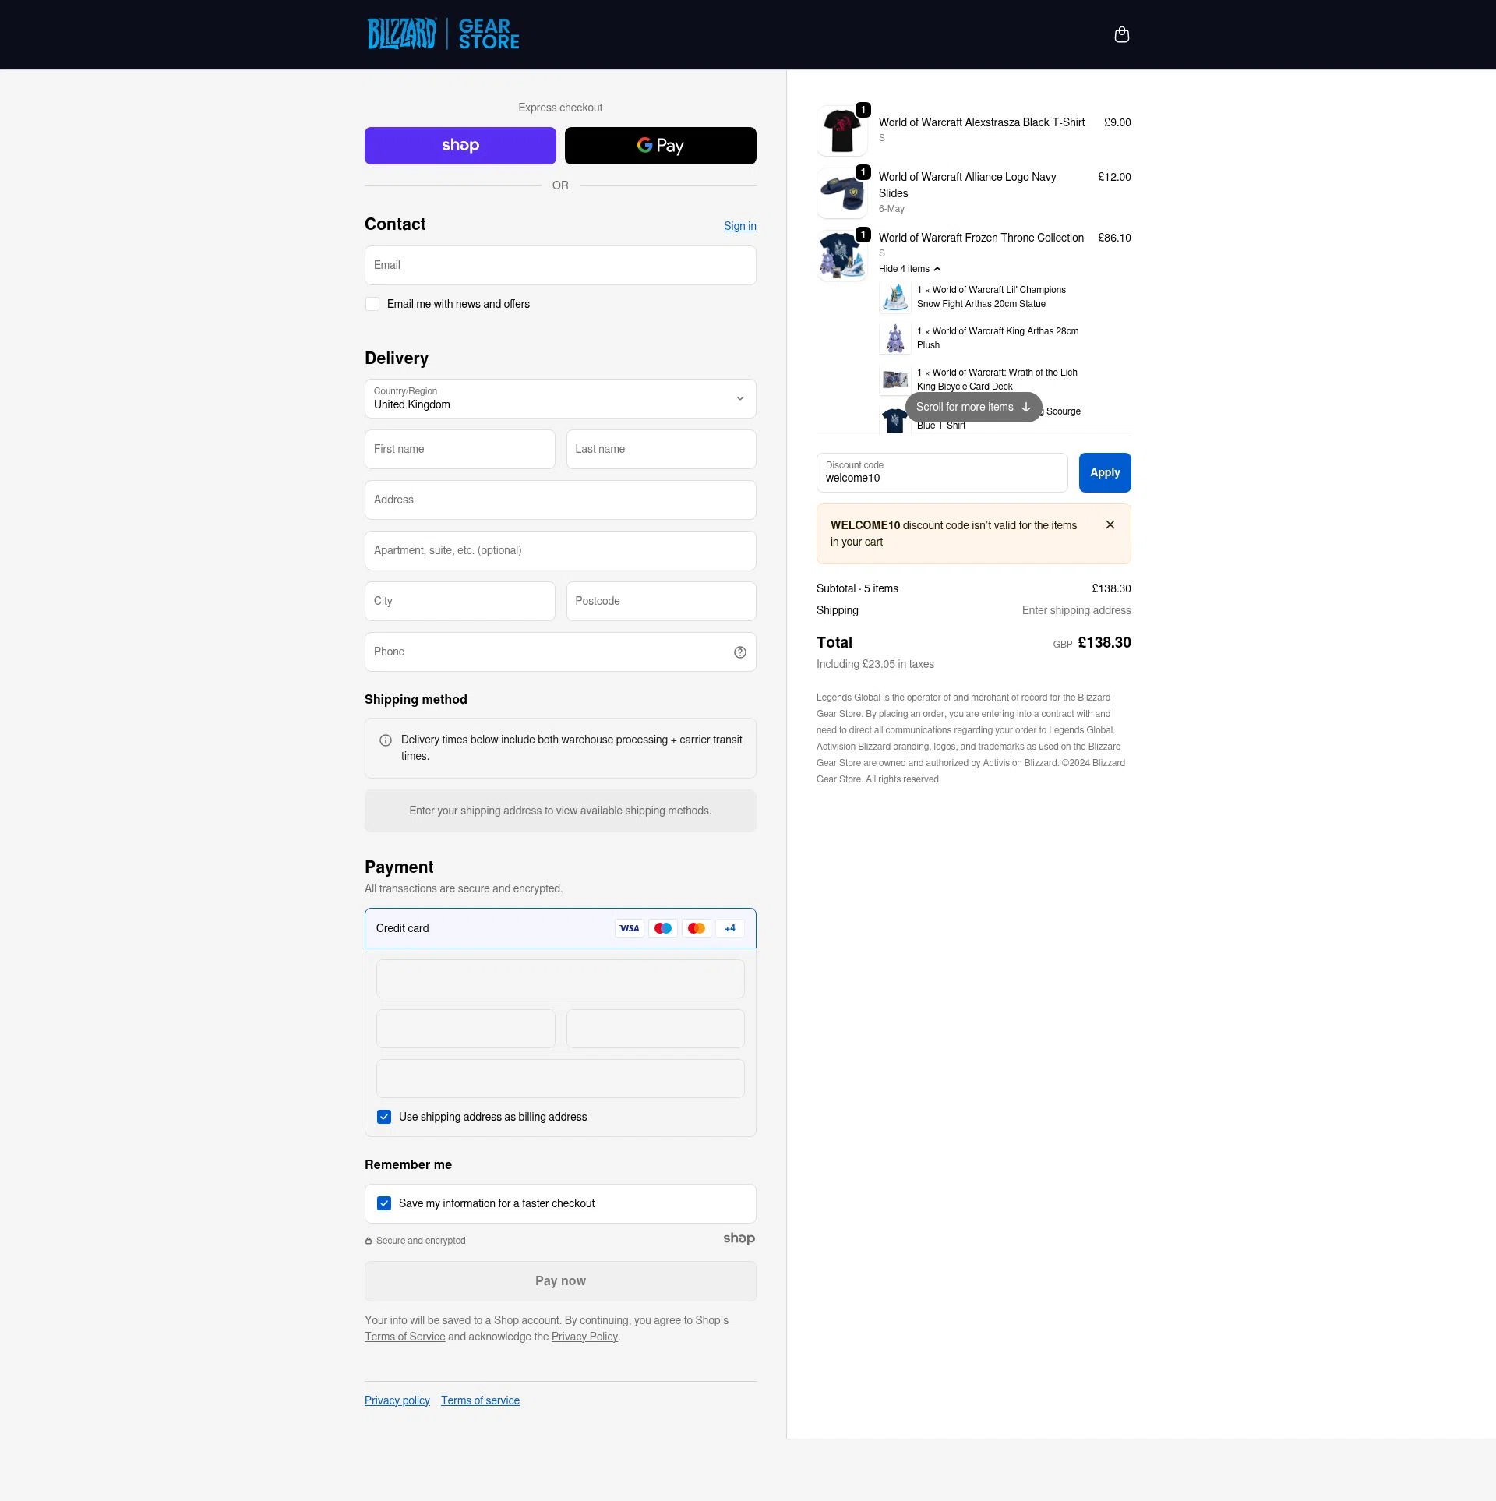The width and height of the screenshot is (1496, 1501).
Task: Collapse the Hide 4 items list
Action: click(910, 269)
